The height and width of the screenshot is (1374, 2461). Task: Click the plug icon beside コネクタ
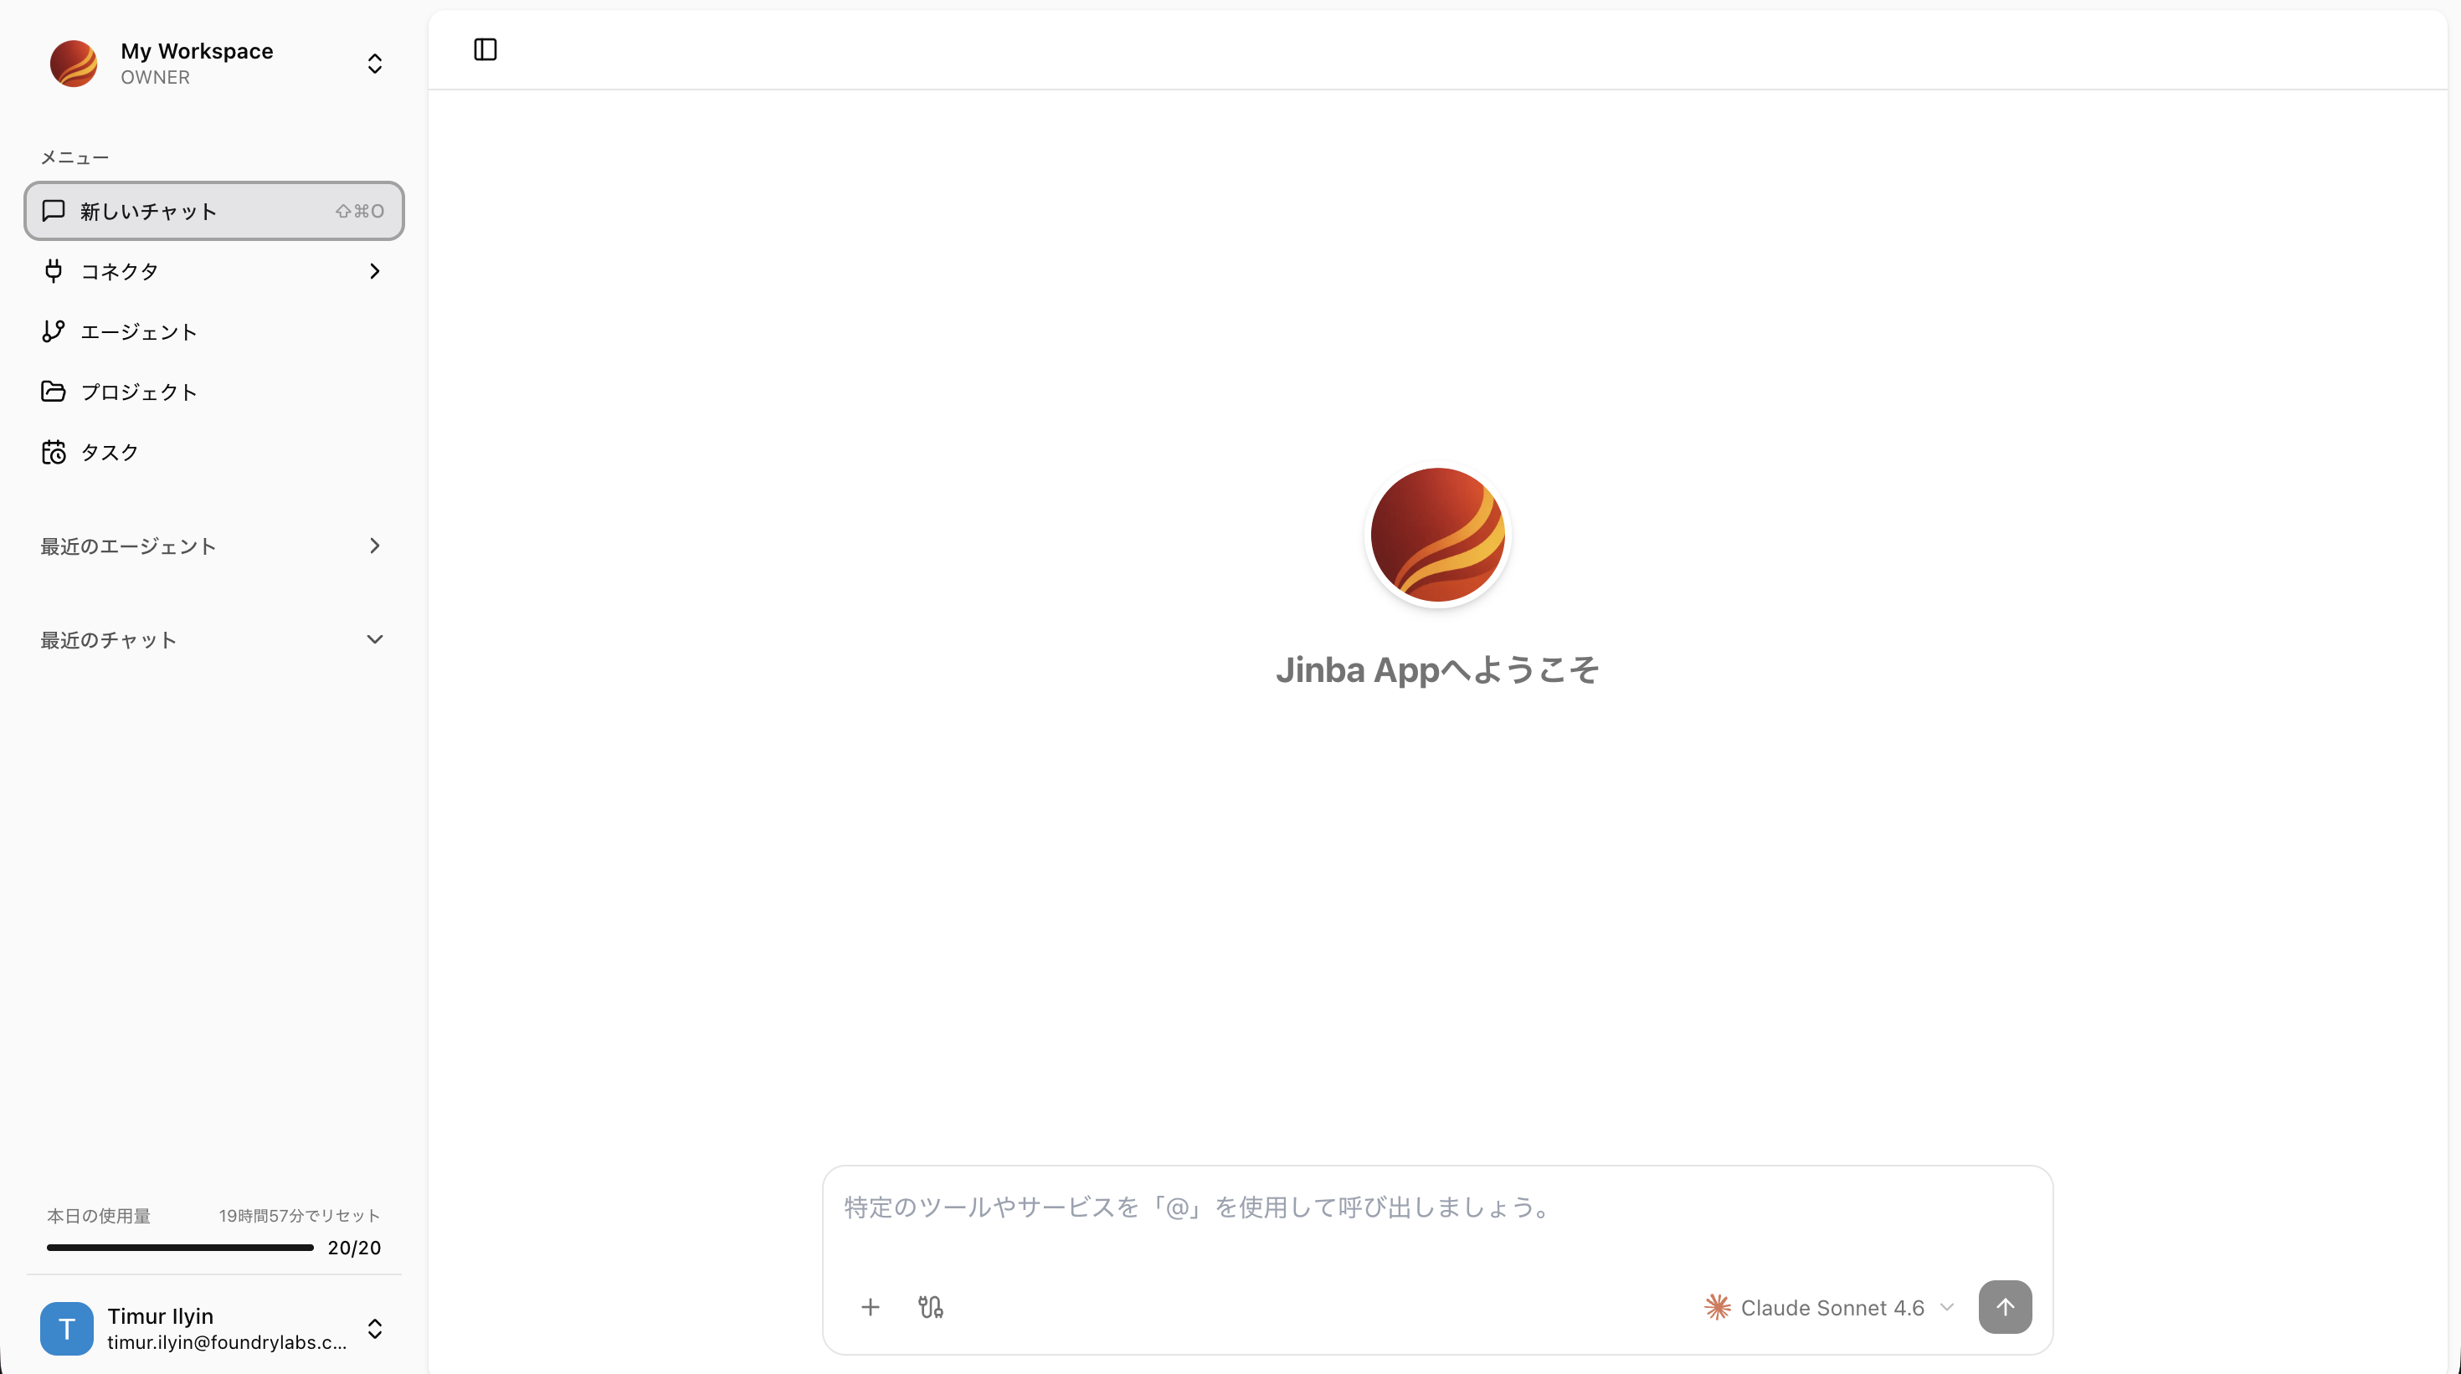click(54, 271)
